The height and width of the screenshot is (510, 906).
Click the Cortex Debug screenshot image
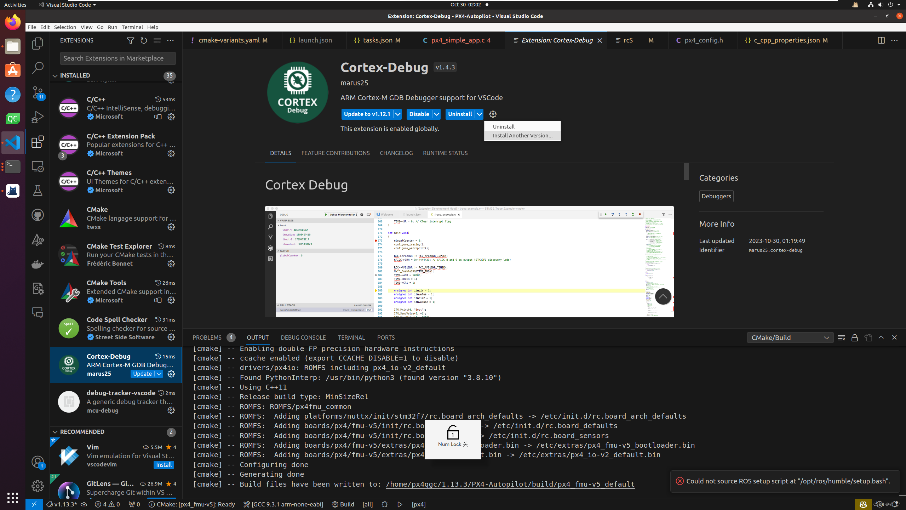click(469, 262)
